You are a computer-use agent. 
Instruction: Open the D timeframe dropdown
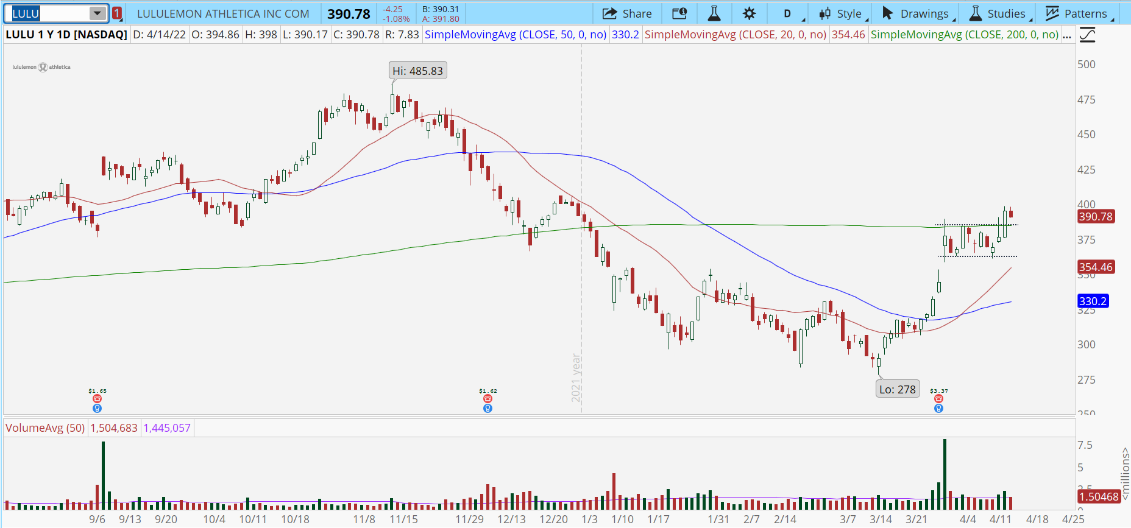tap(787, 13)
